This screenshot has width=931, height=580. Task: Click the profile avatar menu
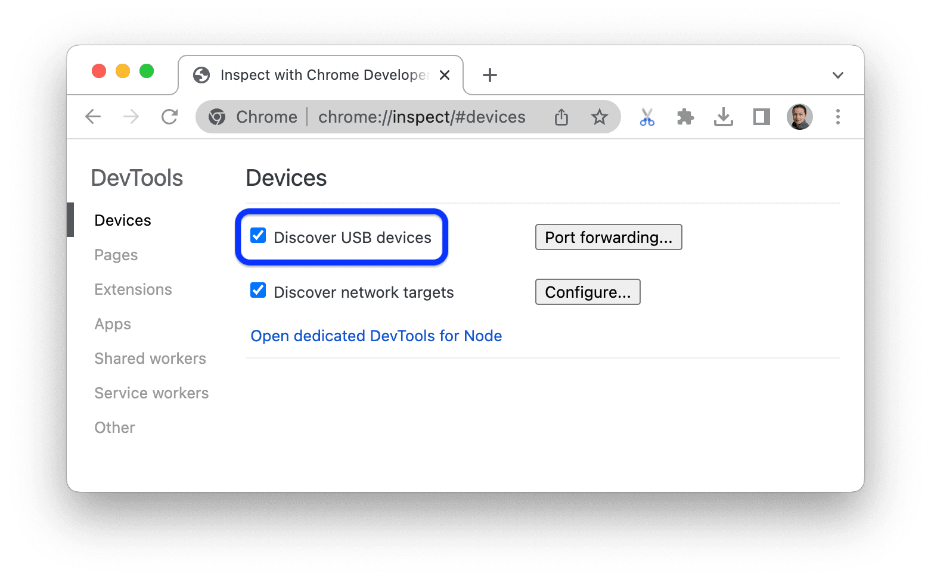799,117
